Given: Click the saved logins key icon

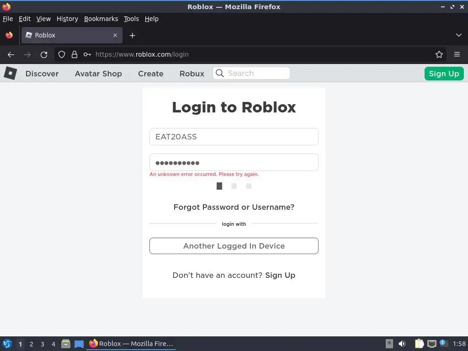Looking at the screenshot, I should click(87, 54).
